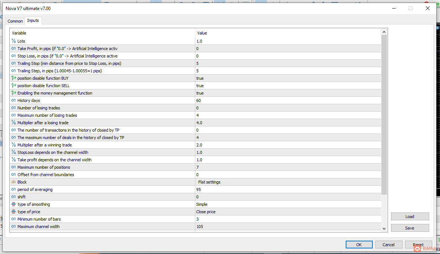
Task: Edit the Maximum channel width value 105
Action: [288, 227]
